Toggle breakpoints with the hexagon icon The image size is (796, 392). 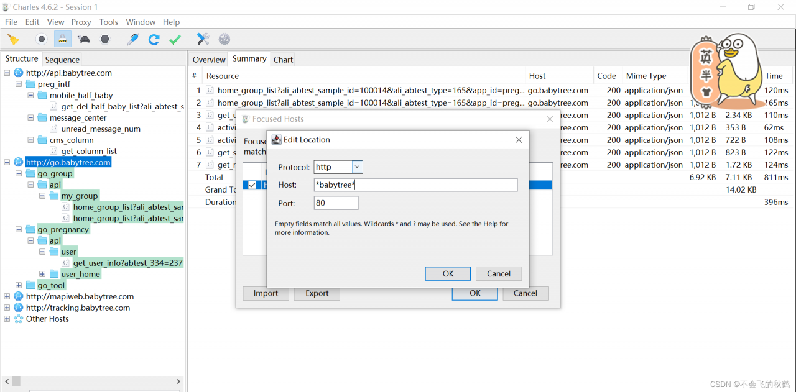(105, 39)
